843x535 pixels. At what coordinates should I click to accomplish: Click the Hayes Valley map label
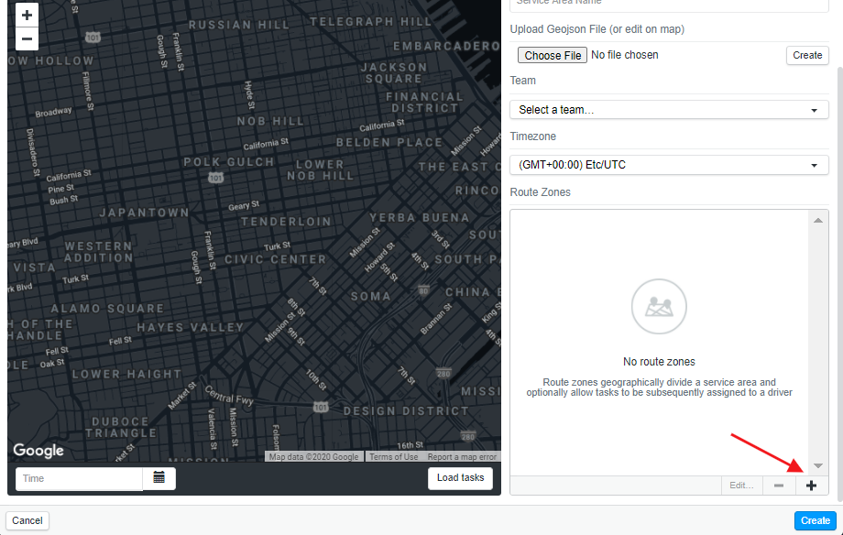(x=191, y=327)
